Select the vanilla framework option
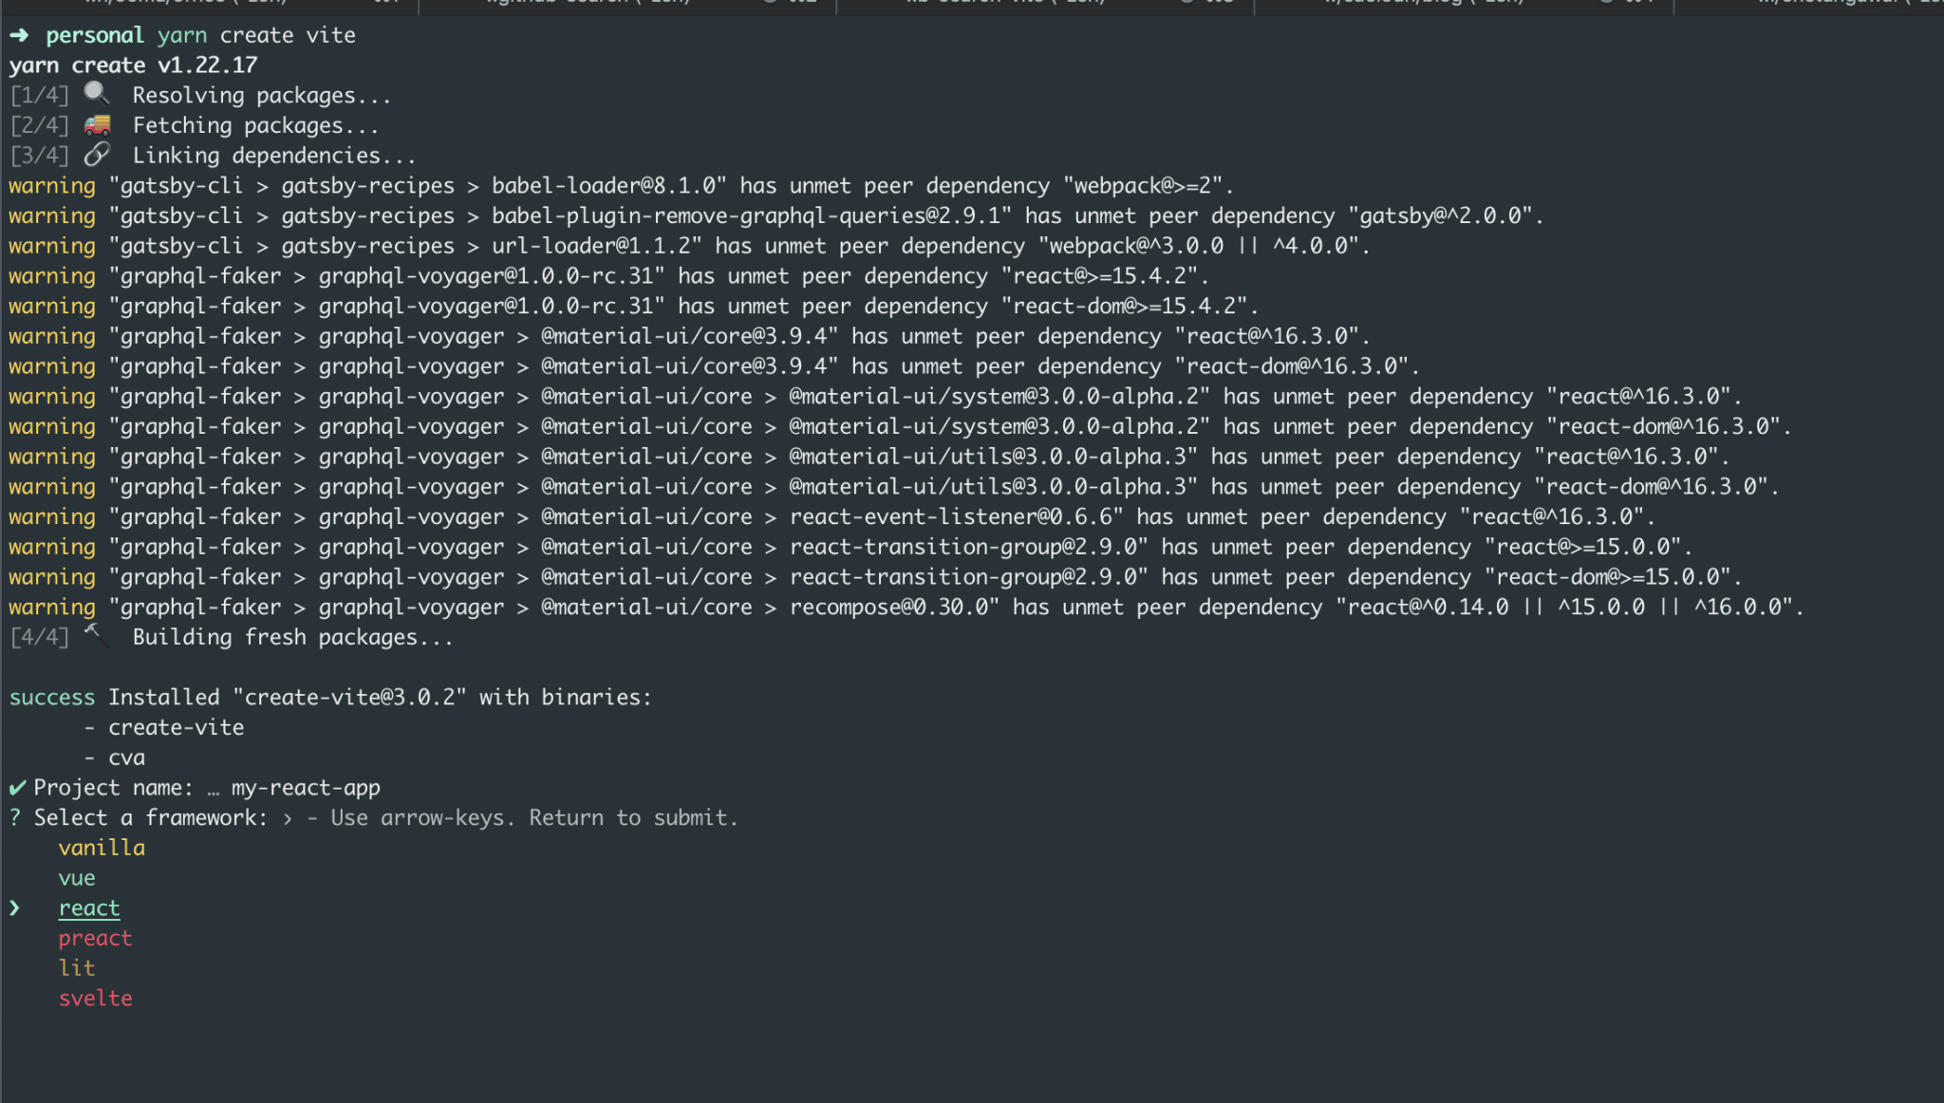The width and height of the screenshot is (1944, 1103). [102, 848]
